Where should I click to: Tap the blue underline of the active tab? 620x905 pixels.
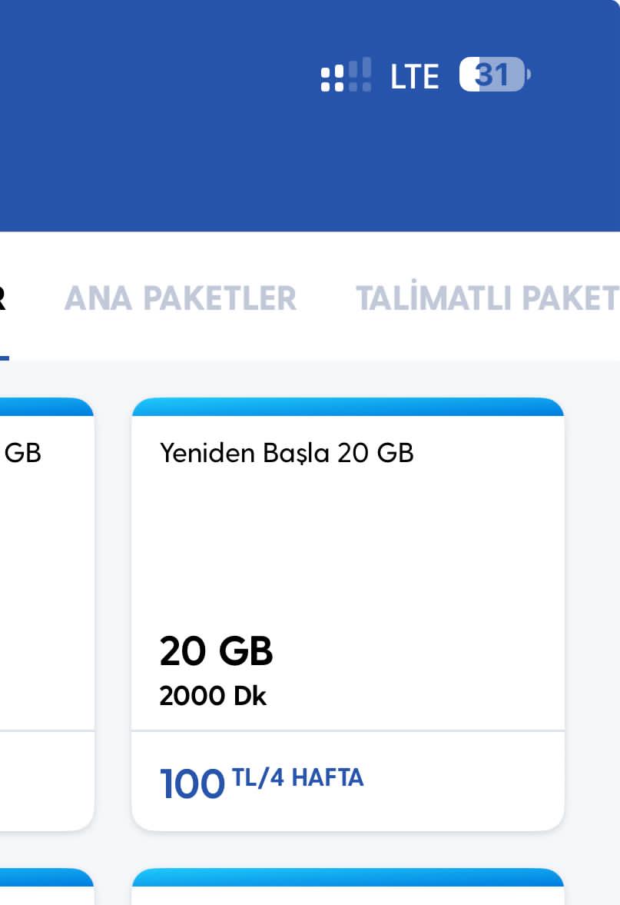(4, 358)
